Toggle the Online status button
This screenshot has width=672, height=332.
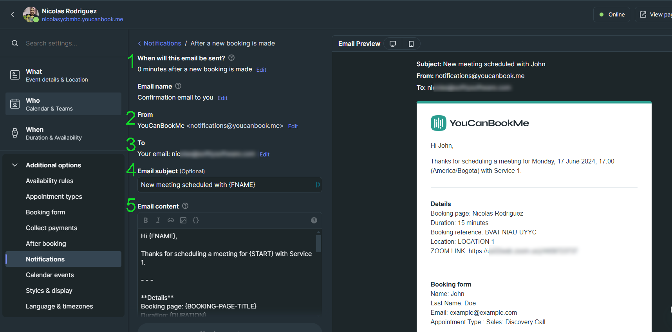612,15
